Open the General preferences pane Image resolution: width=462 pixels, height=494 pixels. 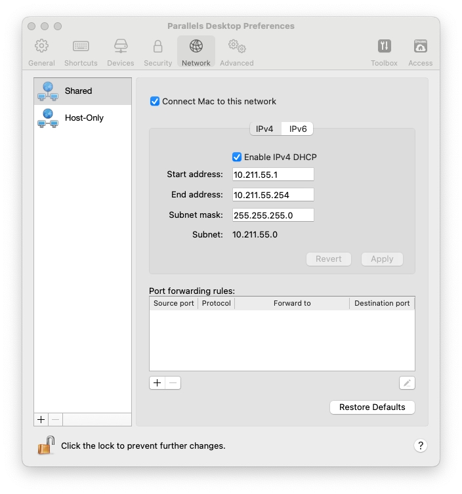[41, 52]
